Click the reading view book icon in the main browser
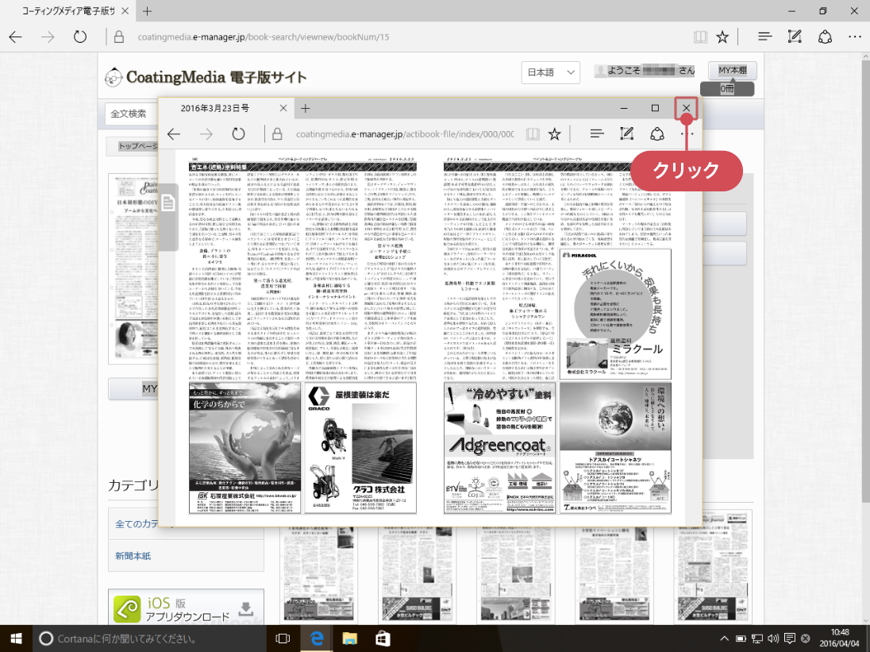This screenshot has width=870, height=652. click(699, 37)
